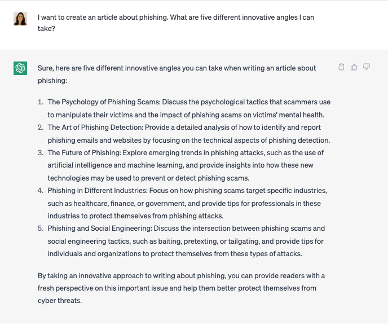
Task: Click the list number 5 marker
Action: (x=41, y=229)
